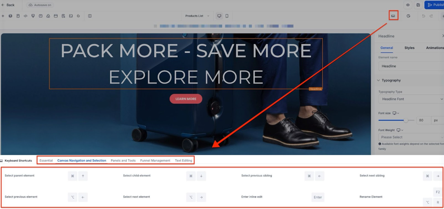
Task: Switch to the Styles tab
Action: tap(409, 48)
